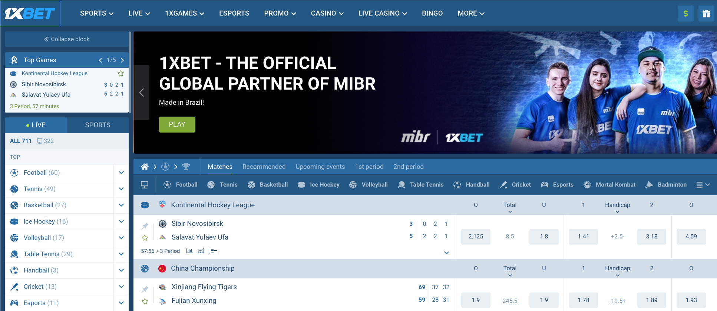Filter matches by Esports in sports bar
The height and width of the screenshot is (311, 717).
point(557,185)
